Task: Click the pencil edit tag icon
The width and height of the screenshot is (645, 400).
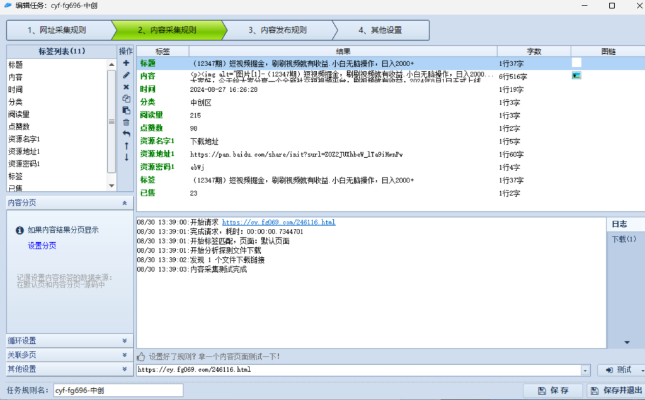Action: tap(126, 75)
